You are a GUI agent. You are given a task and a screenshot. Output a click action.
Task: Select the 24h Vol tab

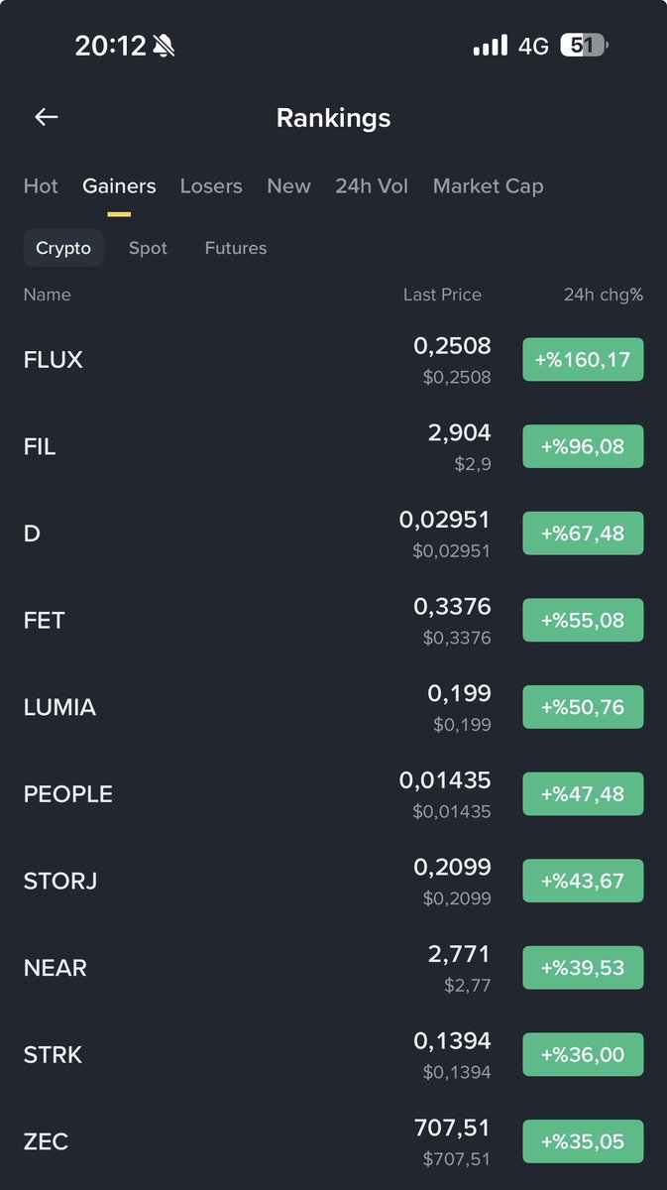click(x=372, y=185)
